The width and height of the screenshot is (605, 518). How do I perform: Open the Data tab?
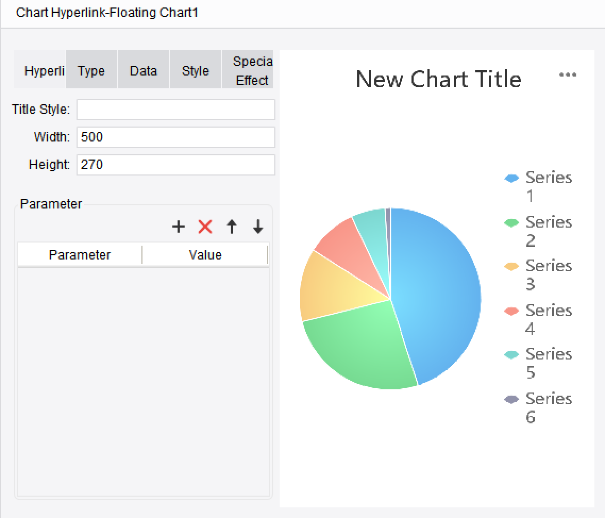point(142,69)
